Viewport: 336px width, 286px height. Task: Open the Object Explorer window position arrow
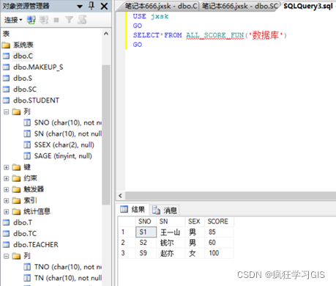point(80,7)
